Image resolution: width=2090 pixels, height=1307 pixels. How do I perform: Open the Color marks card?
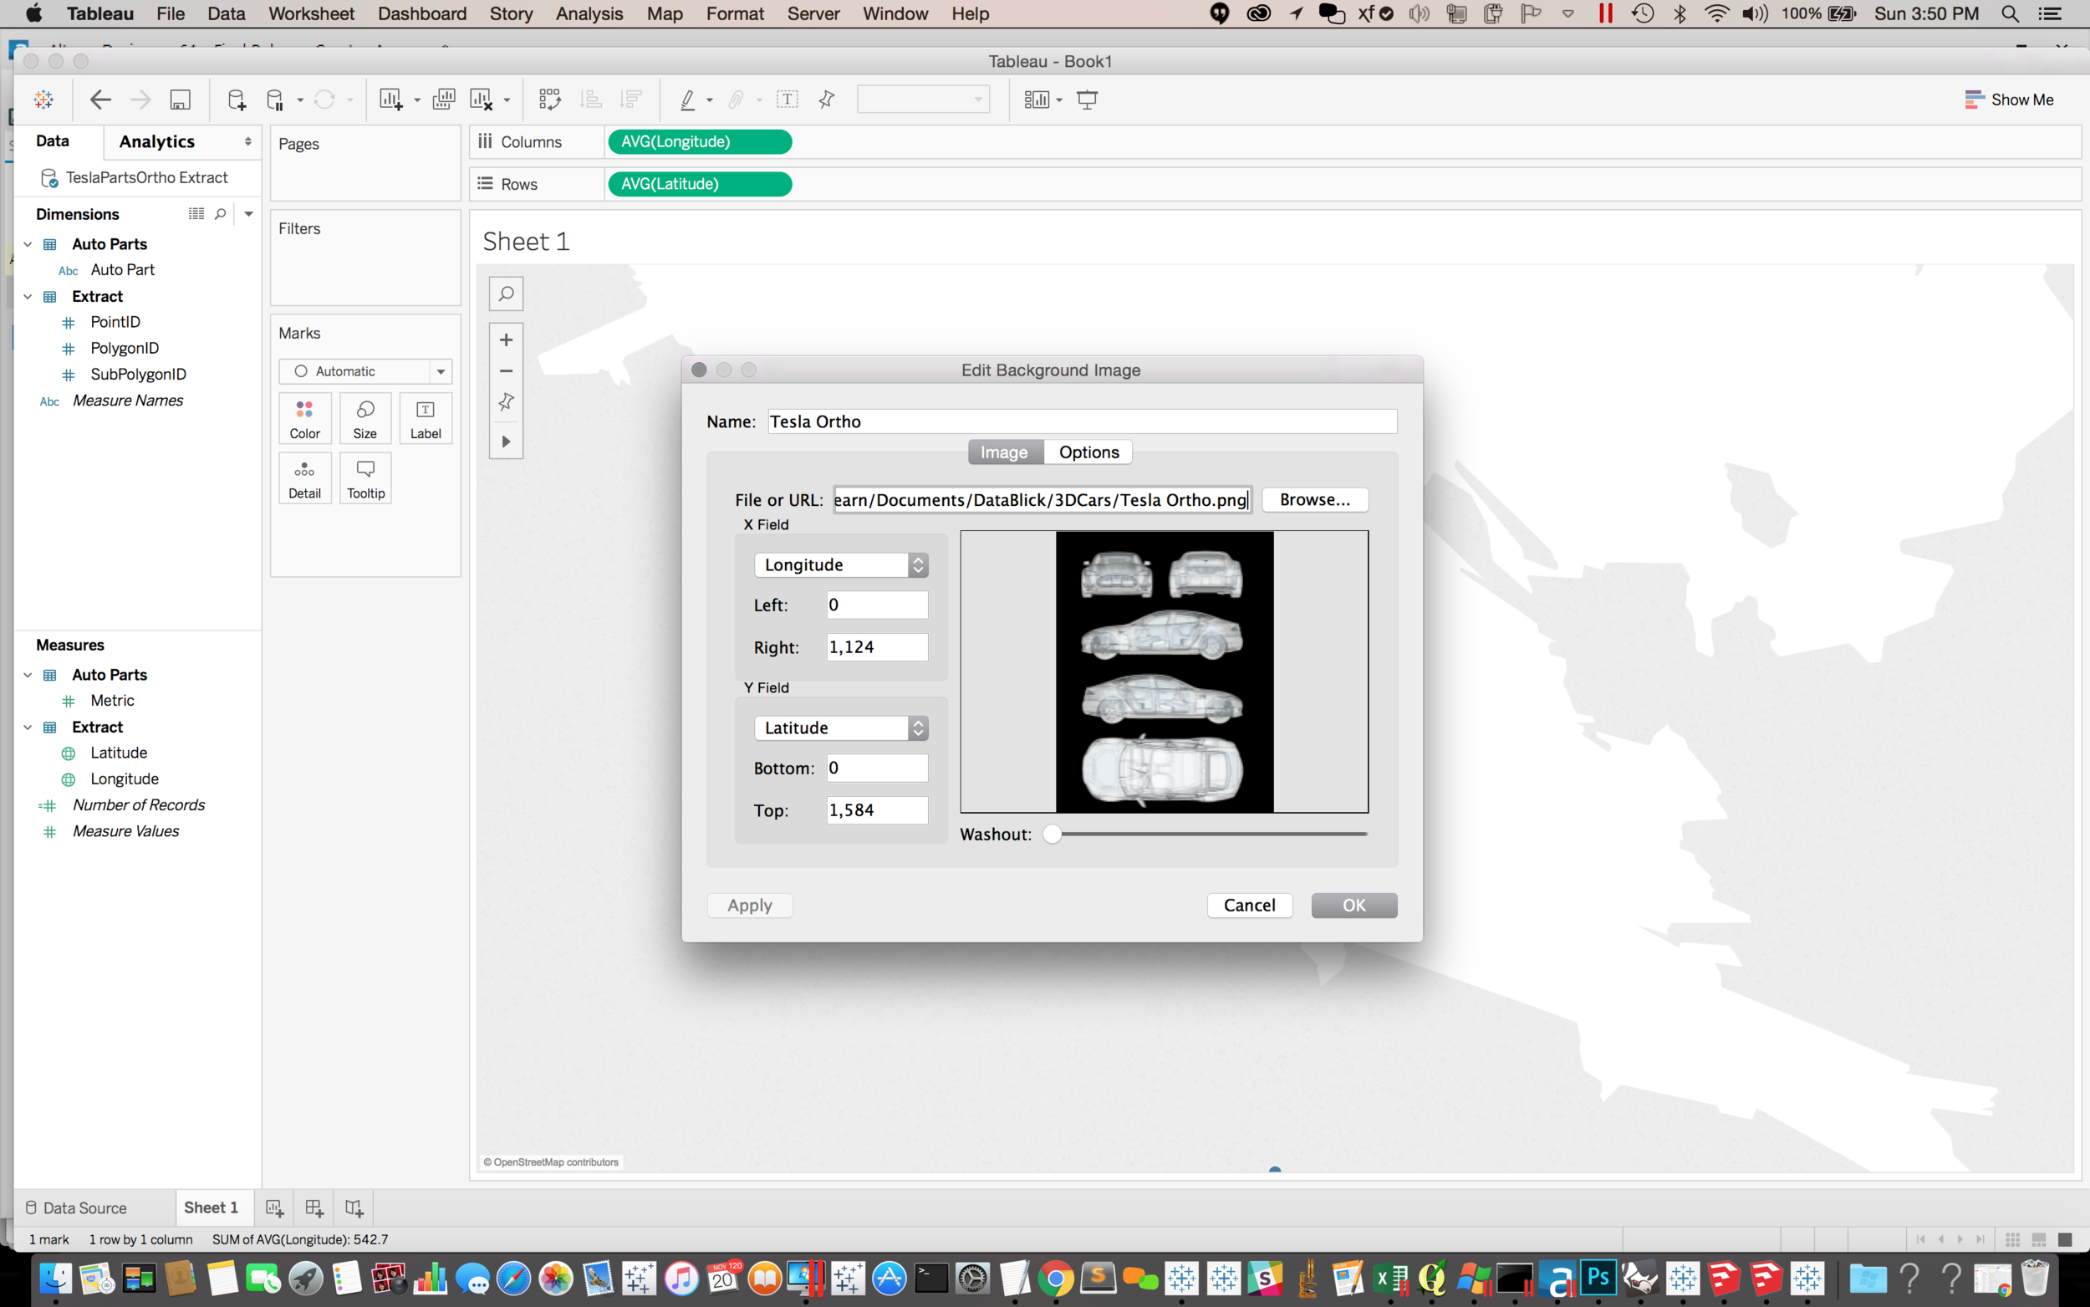tap(305, 418)
